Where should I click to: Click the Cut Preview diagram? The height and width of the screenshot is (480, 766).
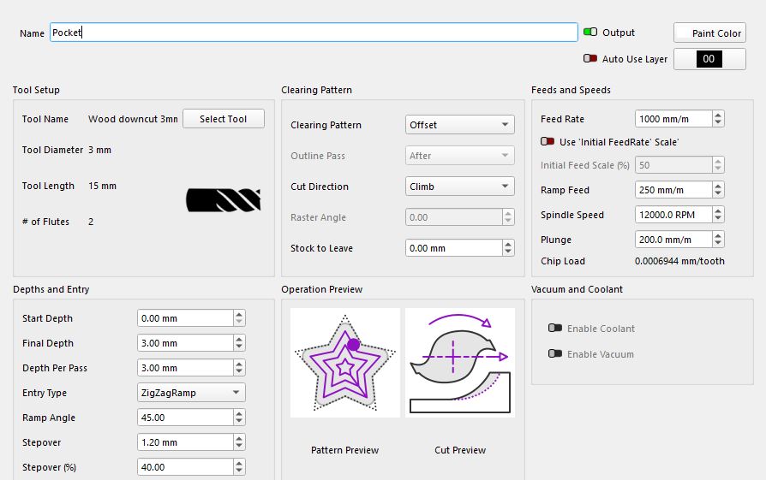pos(459,363)
